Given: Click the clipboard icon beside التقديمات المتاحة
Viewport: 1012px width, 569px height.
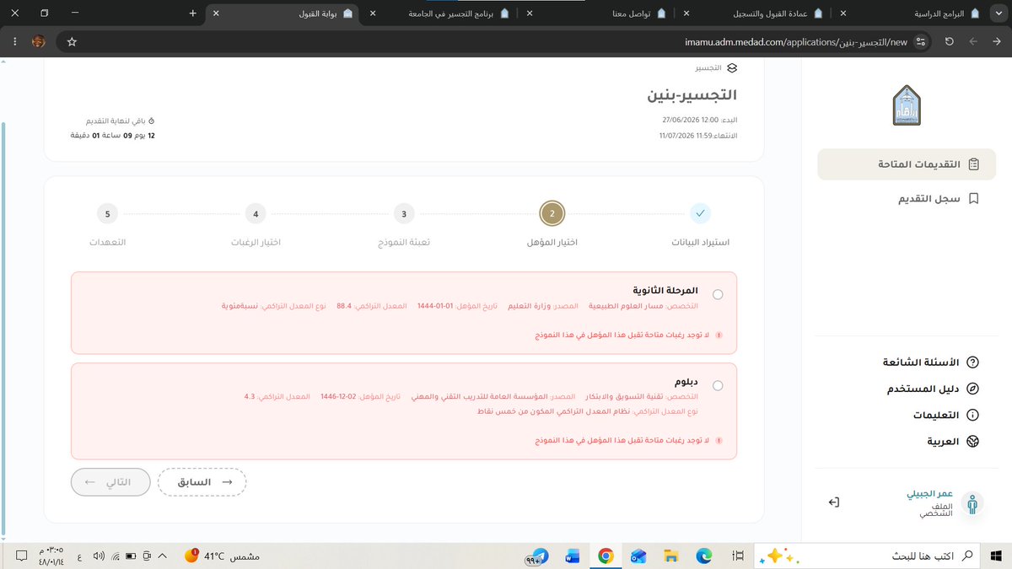Looking at the screenshot, I should coord(972,164).
